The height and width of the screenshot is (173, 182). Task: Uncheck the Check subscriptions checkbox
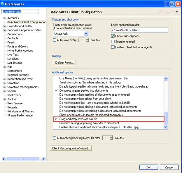[x=113, y=36]
